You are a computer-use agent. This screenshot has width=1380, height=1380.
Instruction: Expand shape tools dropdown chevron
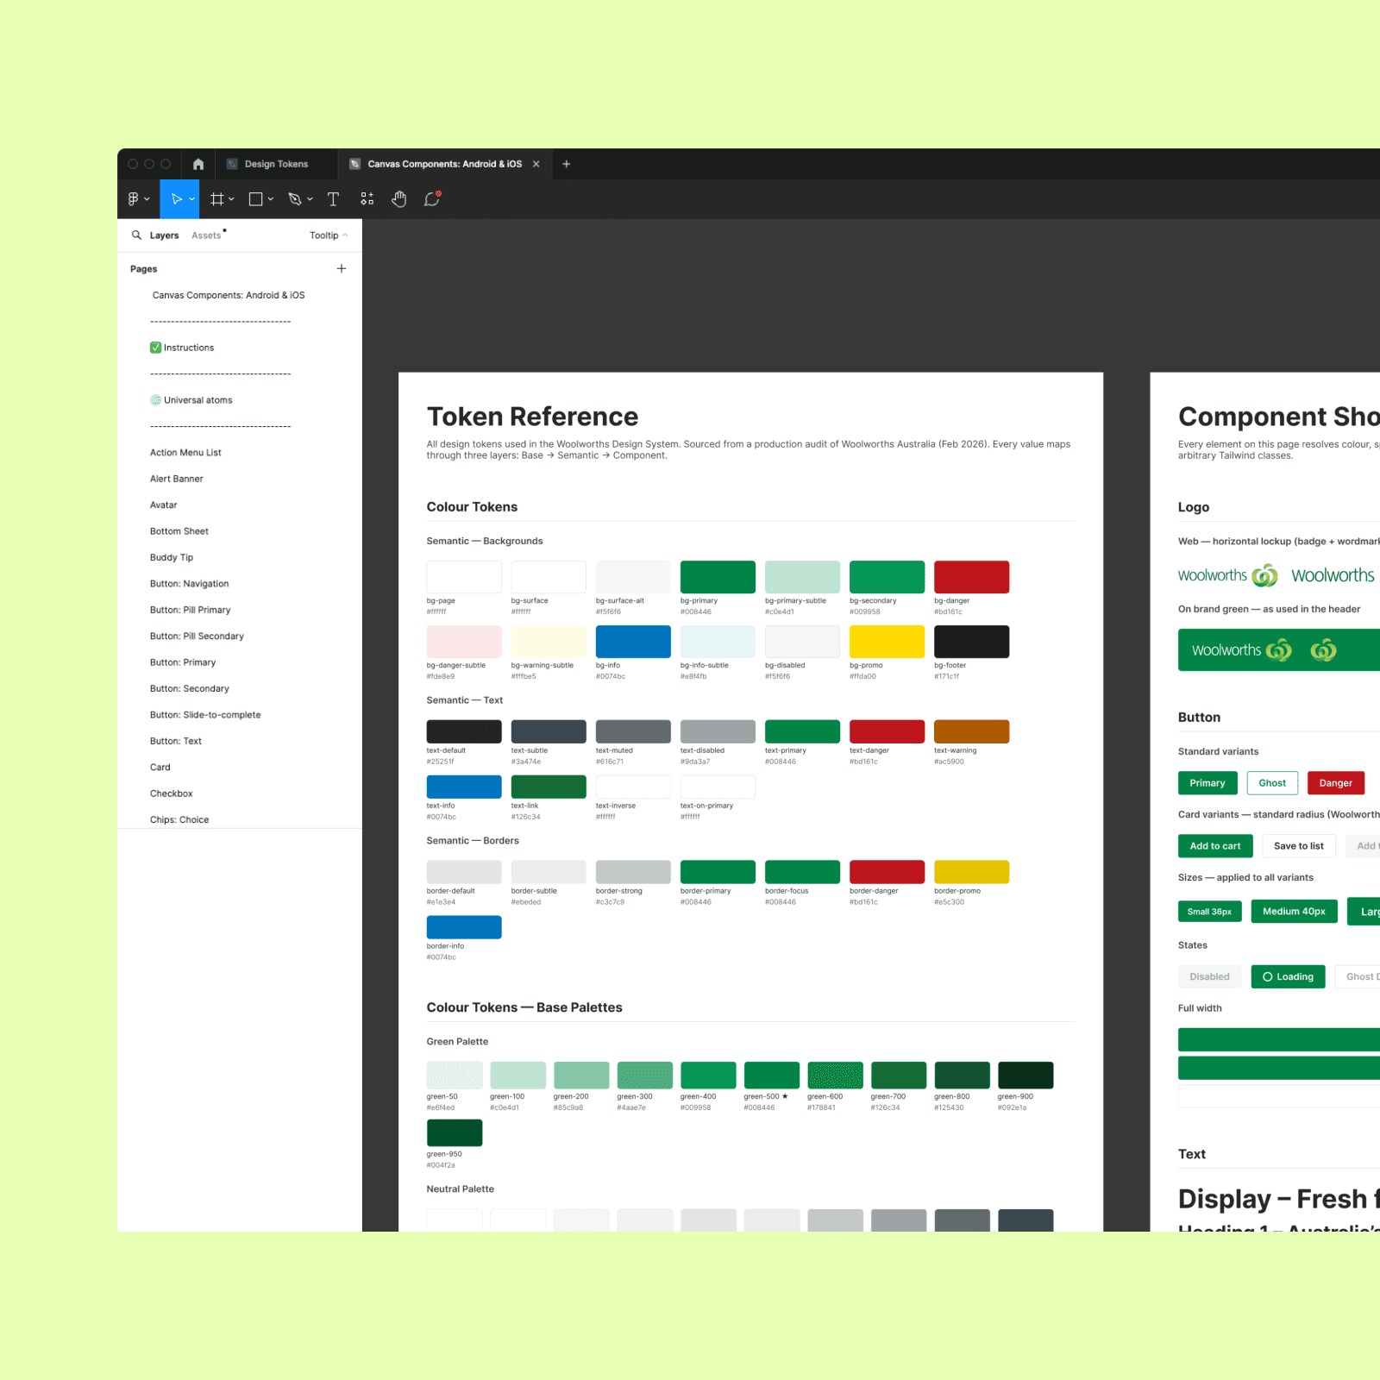click(271, 199)
